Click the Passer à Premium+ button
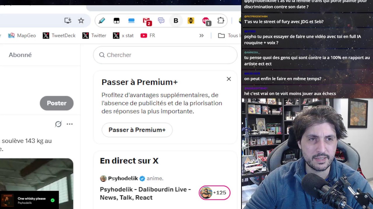Screen dimensions: 373x209 pos(137,130)
